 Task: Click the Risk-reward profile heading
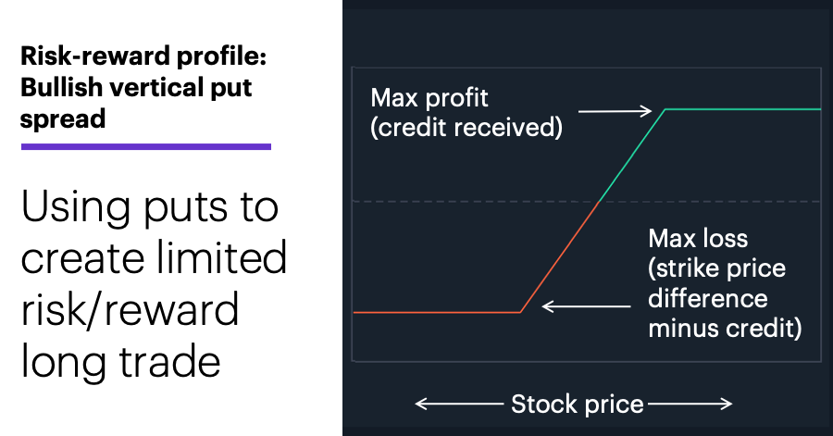tap(143, 56)
